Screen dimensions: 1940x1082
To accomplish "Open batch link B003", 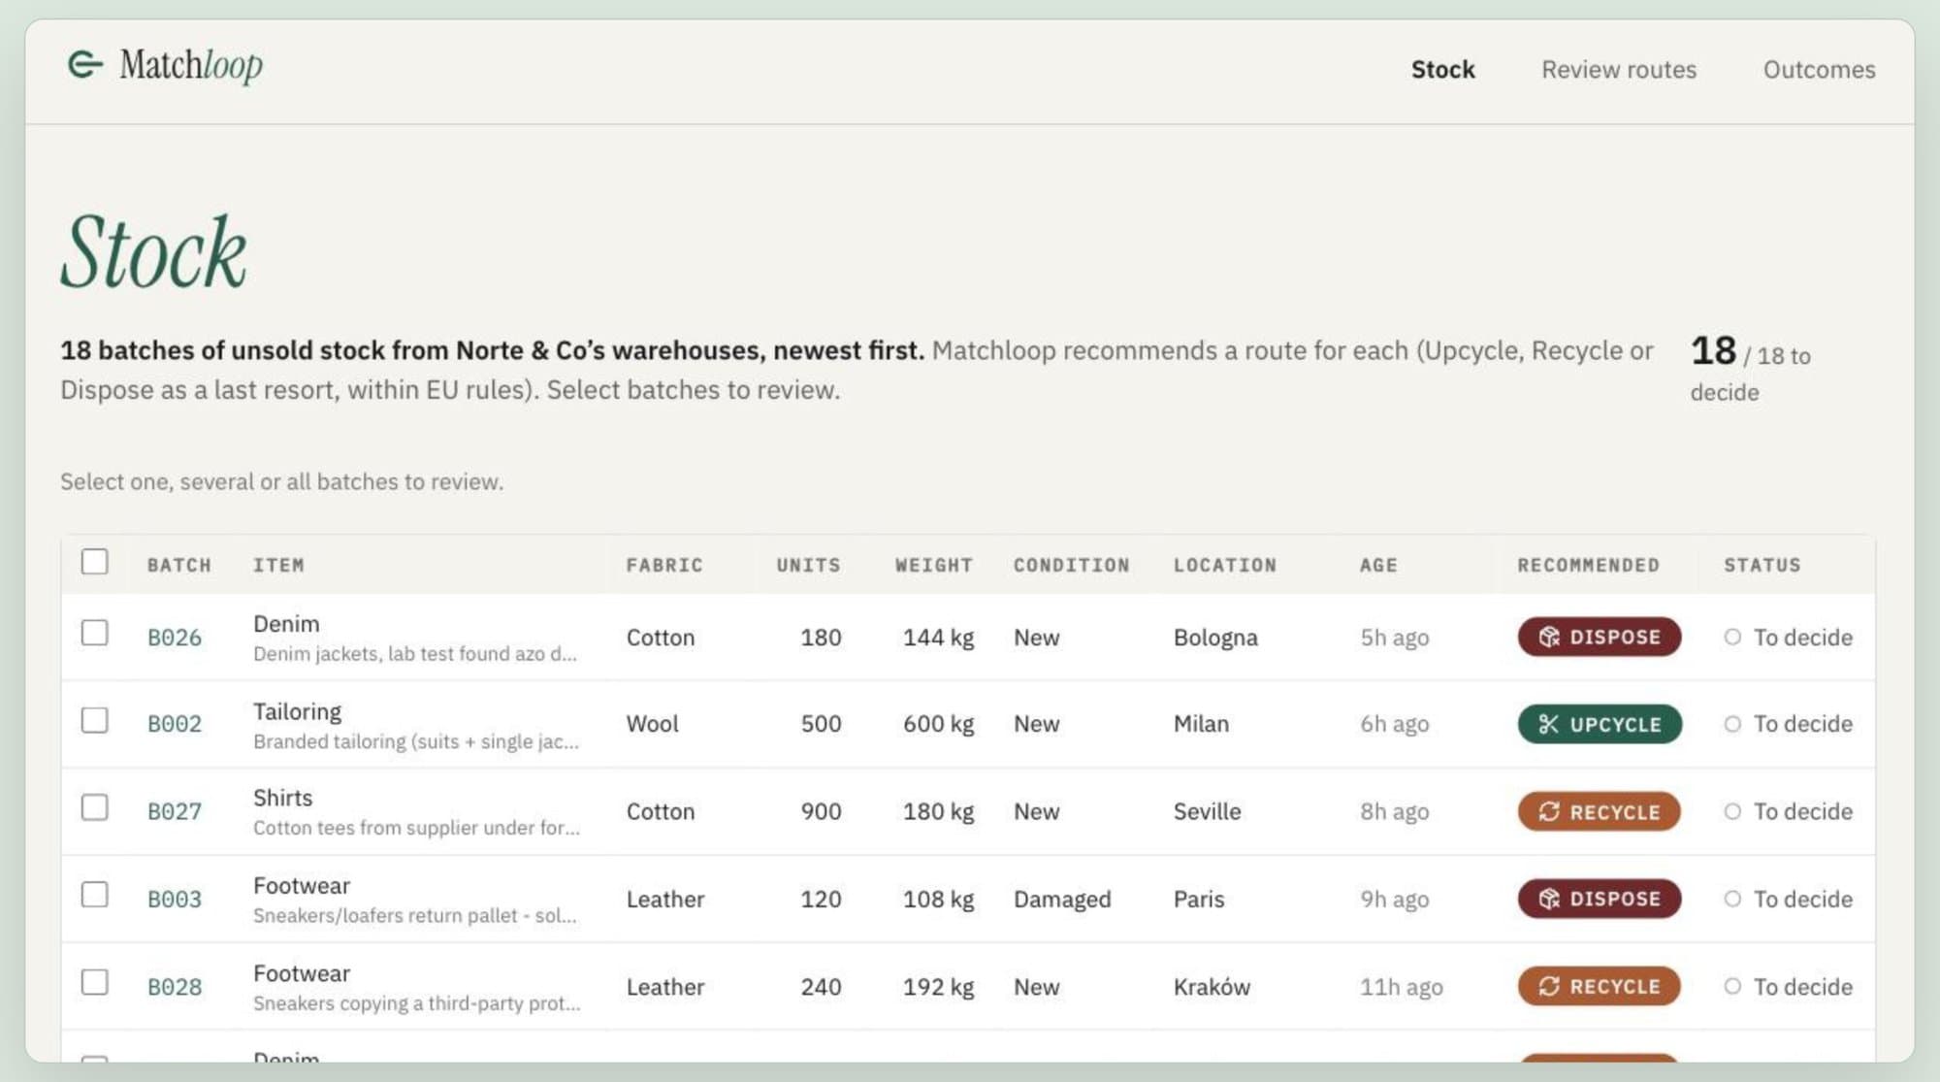I will (175, 900).
